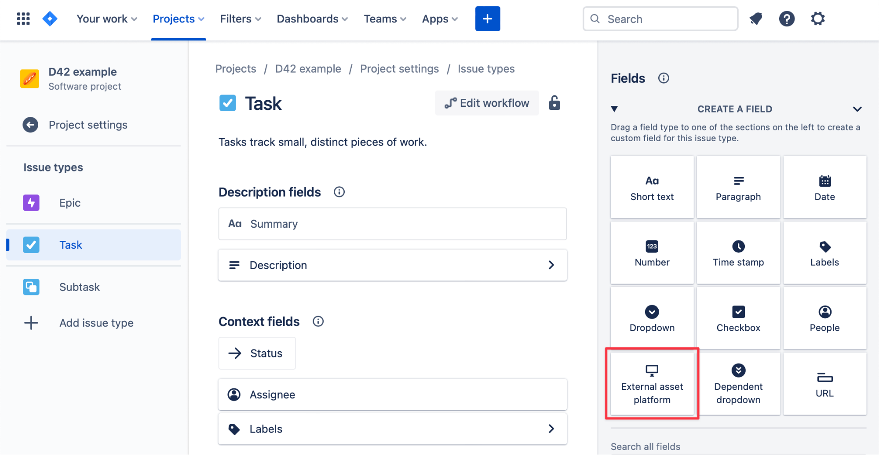Click info icon beside Context fields
Image resolution: width=879 pixels, height=455 pixels.
pos(318,321)
